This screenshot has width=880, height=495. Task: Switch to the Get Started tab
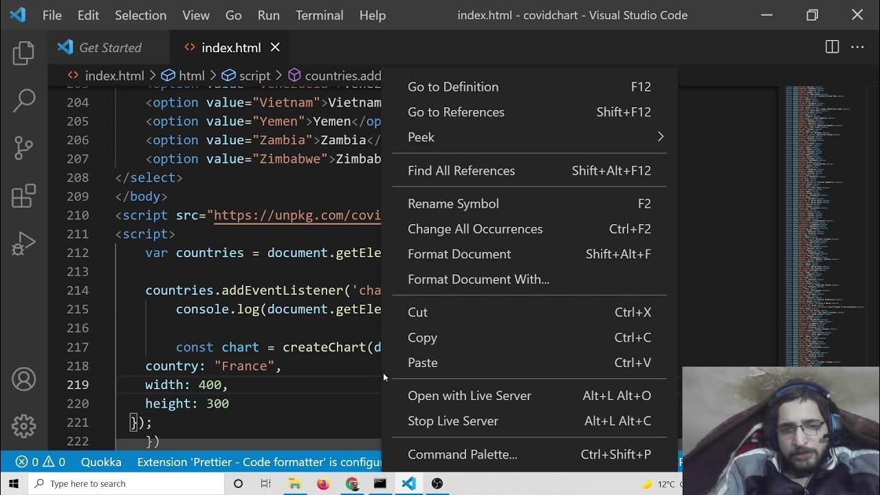pos(110,47)
